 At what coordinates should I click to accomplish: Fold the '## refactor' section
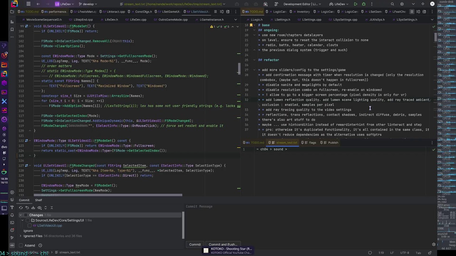pos(255,60)
